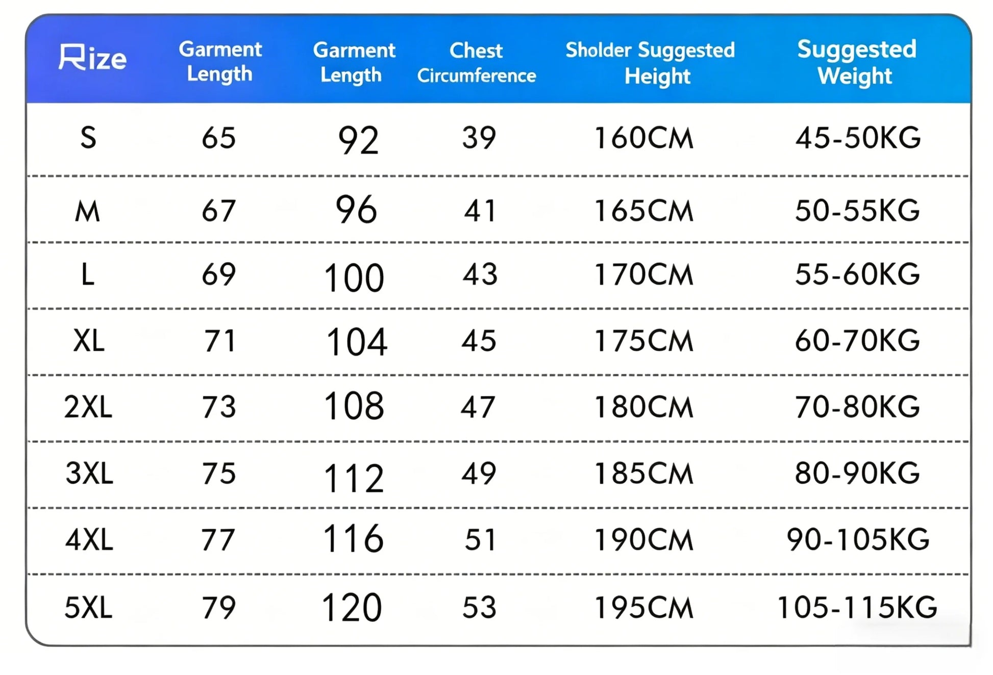
Task: Select the size L row label
Action: coord(88,274)
